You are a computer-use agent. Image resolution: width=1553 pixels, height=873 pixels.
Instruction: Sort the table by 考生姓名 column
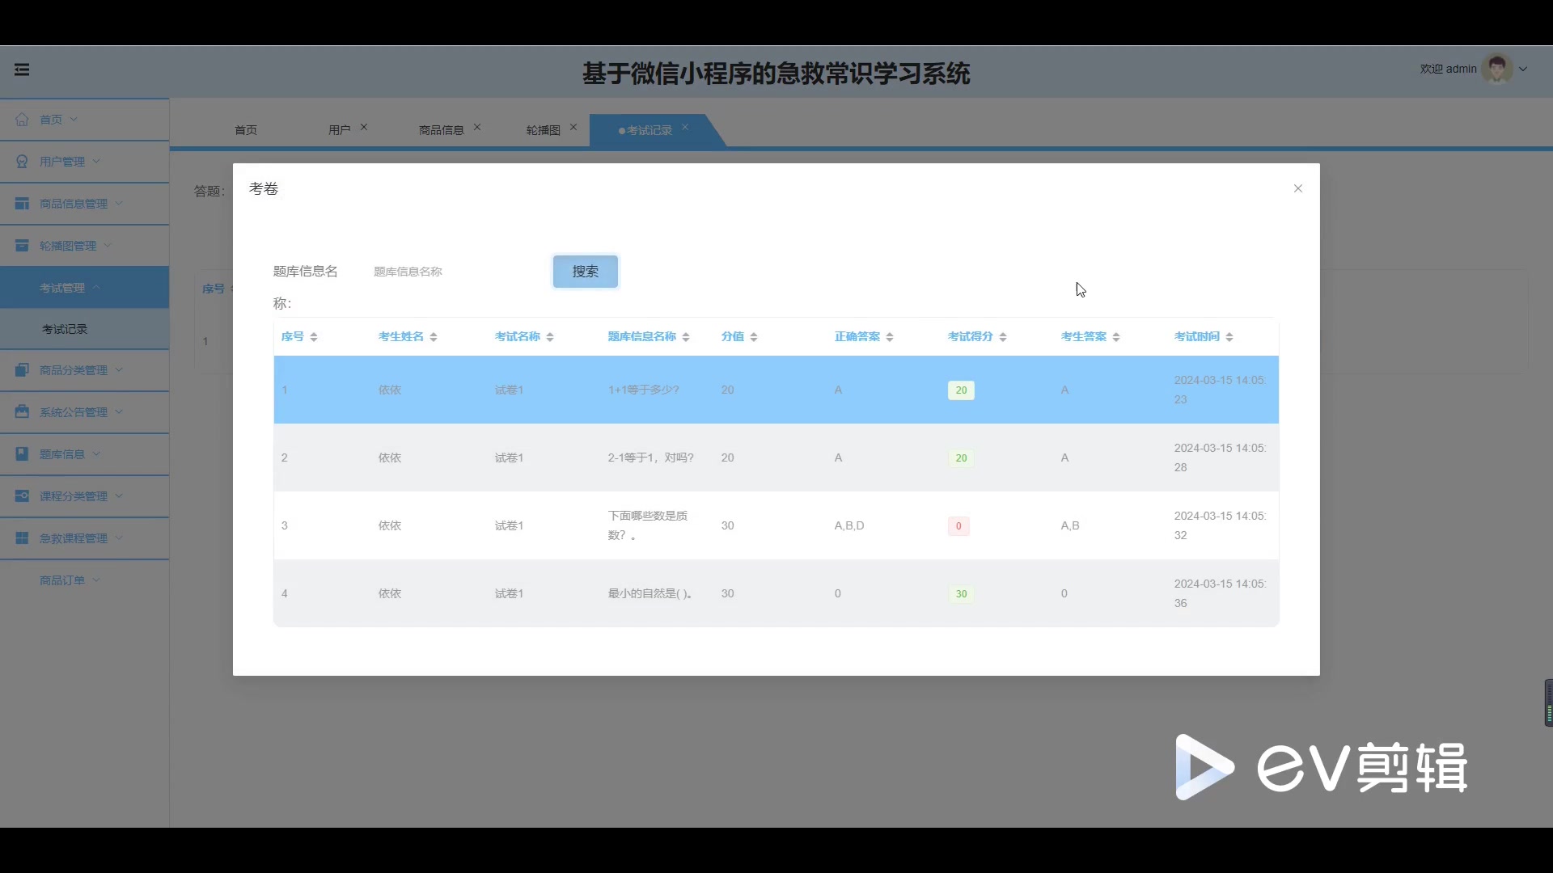pyautogui.click(x=434, y=337)
